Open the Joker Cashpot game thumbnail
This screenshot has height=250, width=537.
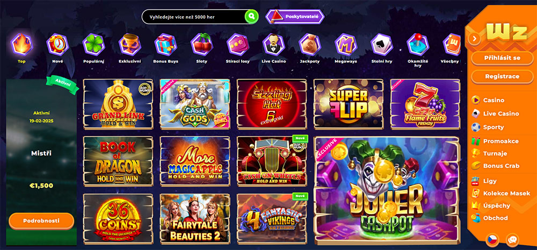pos(386,190)
